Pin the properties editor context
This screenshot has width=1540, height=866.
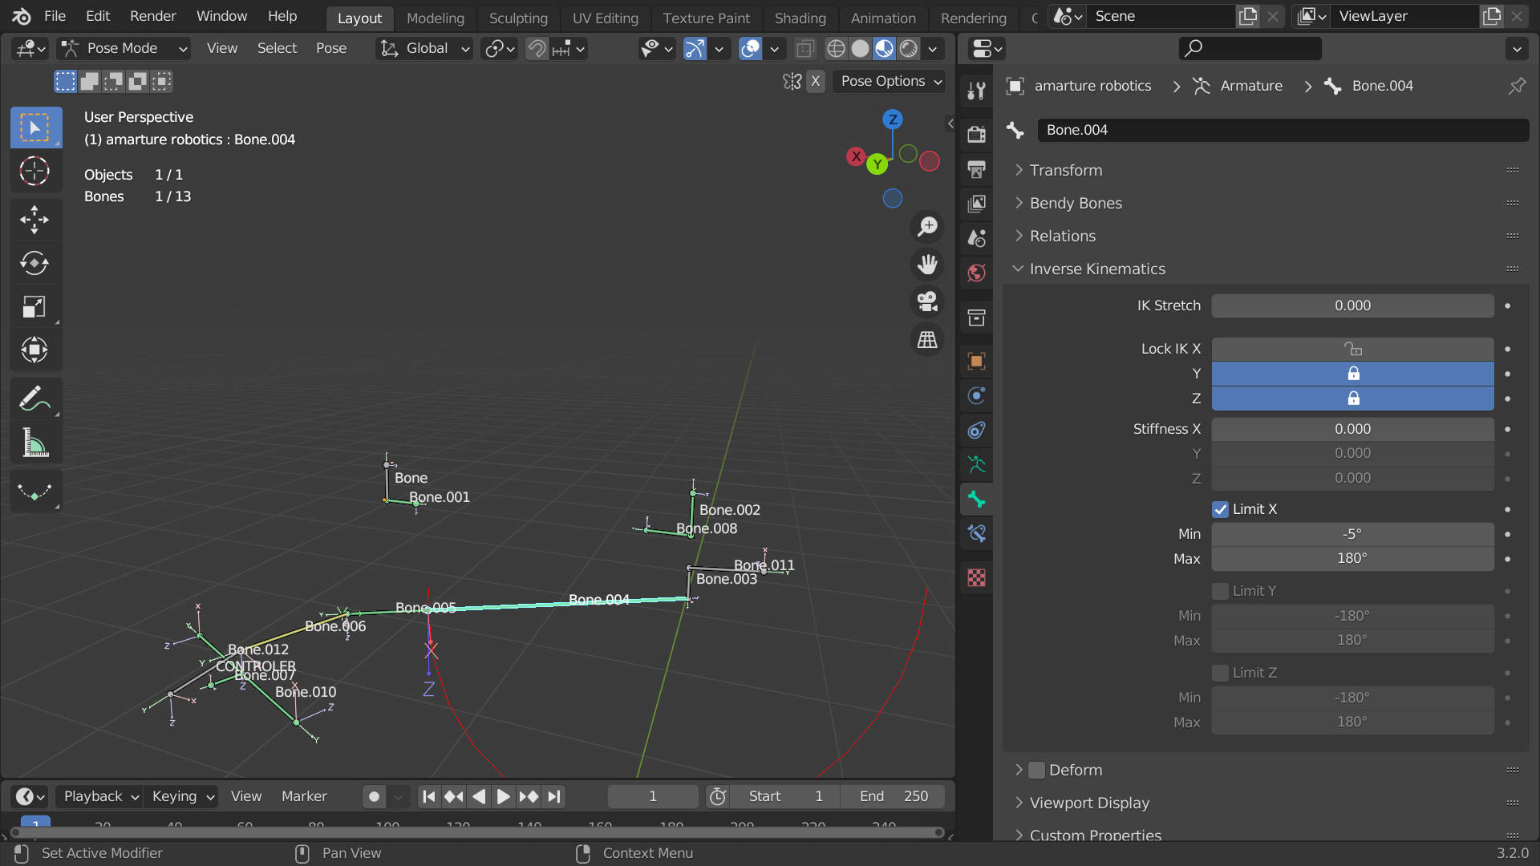click(1517, 86)
